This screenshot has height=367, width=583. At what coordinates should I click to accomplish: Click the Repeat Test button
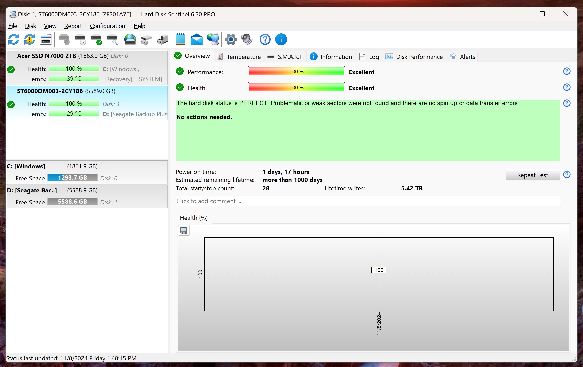point(533,175)
